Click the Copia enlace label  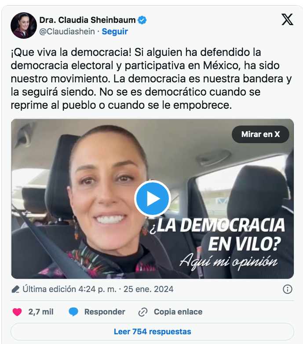tap(178, 312)
